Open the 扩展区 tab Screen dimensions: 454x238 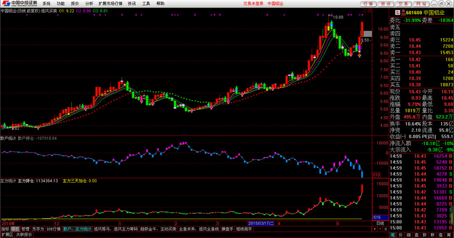7,235
